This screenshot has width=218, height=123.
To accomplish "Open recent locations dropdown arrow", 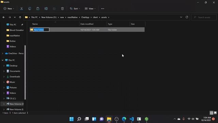I will pyautogui.click(x=15, y=17).
